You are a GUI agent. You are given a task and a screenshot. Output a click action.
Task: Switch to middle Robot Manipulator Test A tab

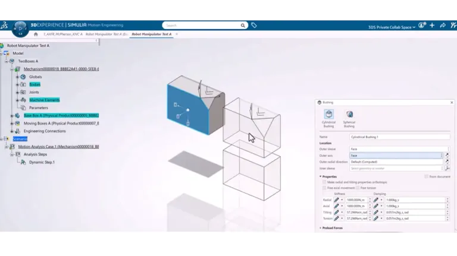[x=107, y=34]
